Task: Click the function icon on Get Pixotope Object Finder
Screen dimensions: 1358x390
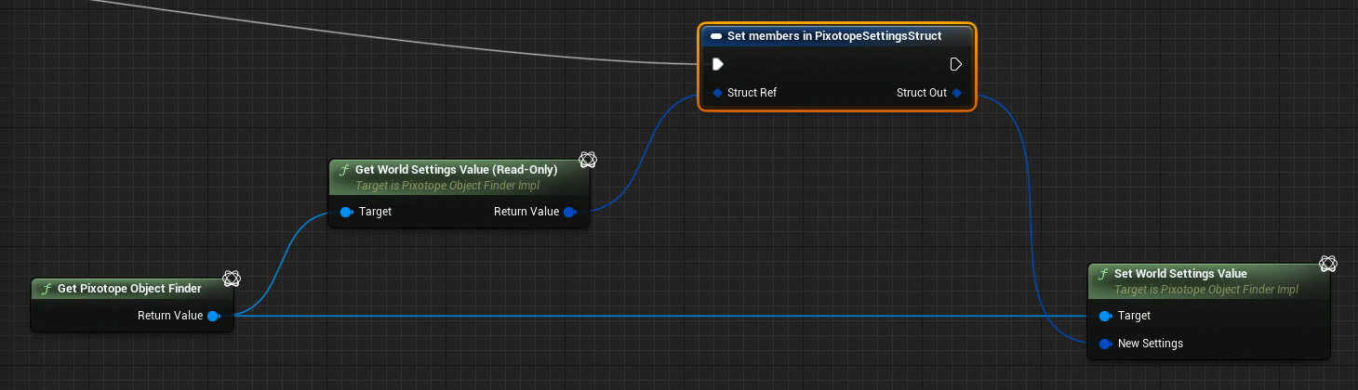Action: click(47, 289)
